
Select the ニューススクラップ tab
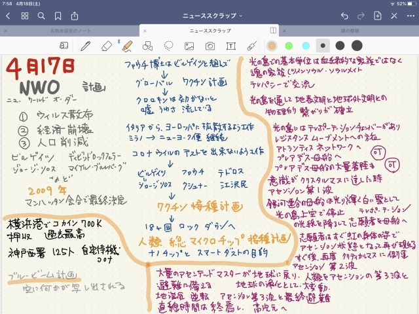(x=210, y=31)
